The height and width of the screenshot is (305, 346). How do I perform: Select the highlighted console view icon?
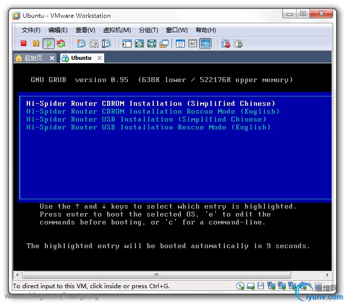click(206, 44)
